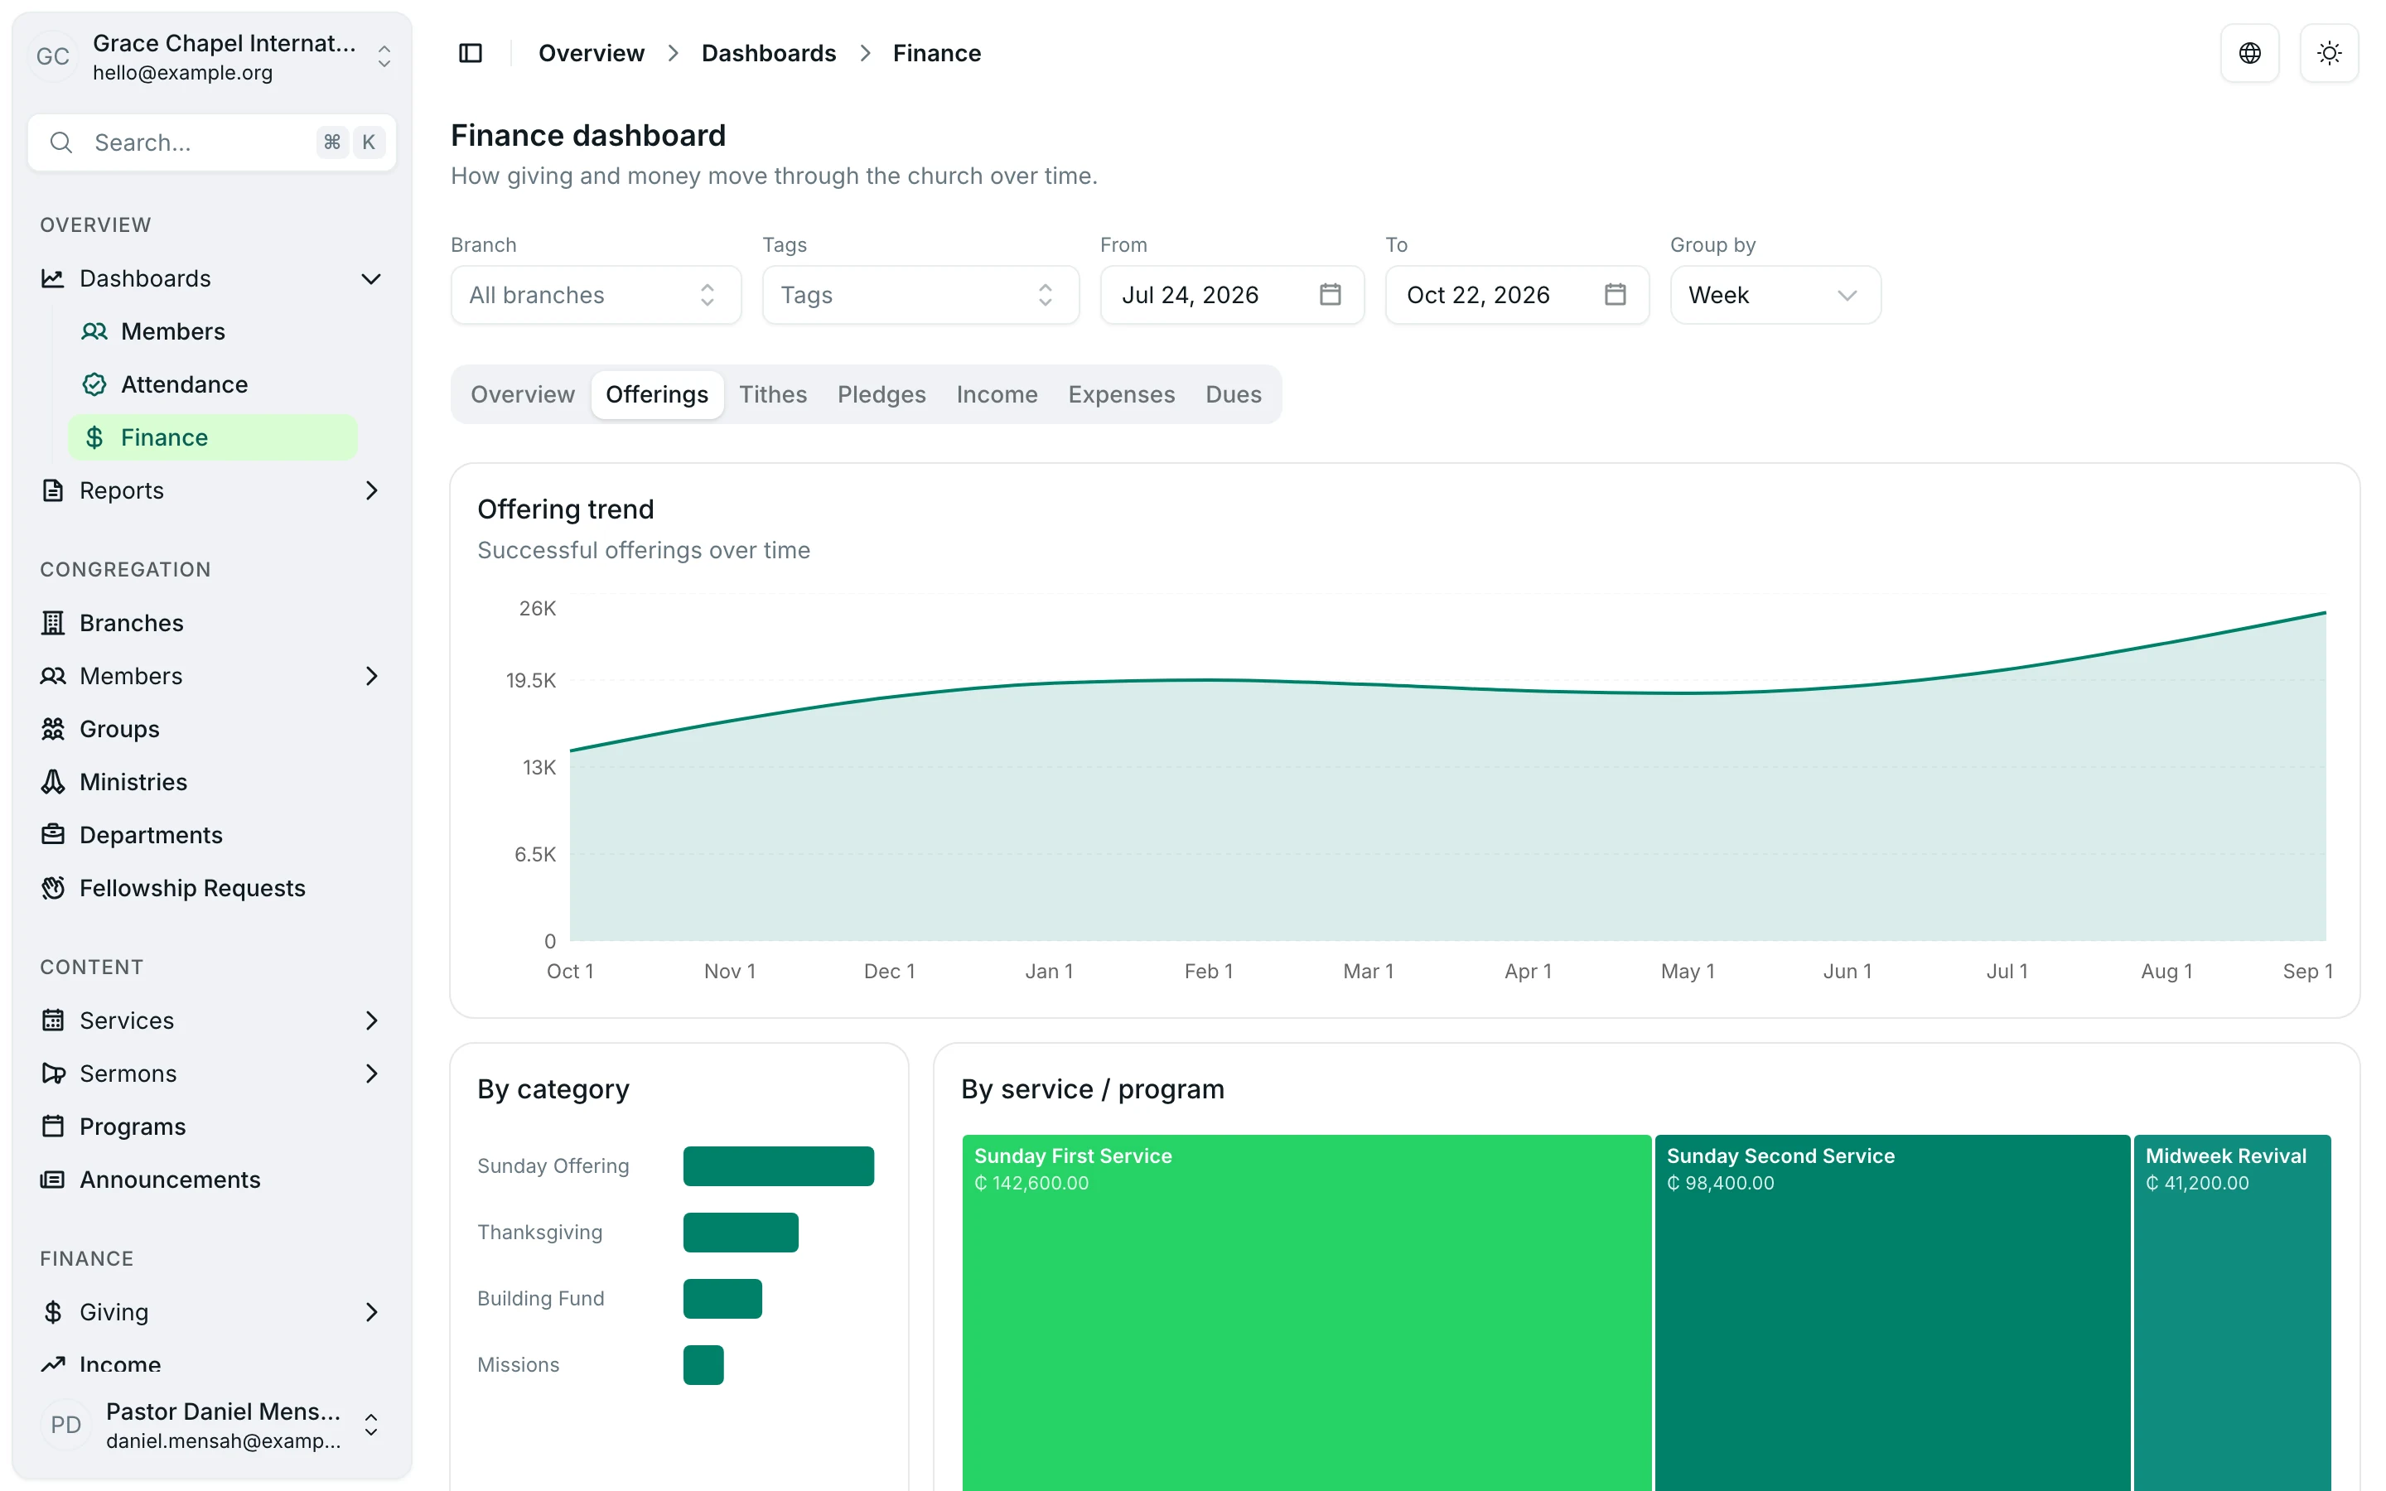Click the Sunday First Service treemap block

[x=1307, y=1313]
